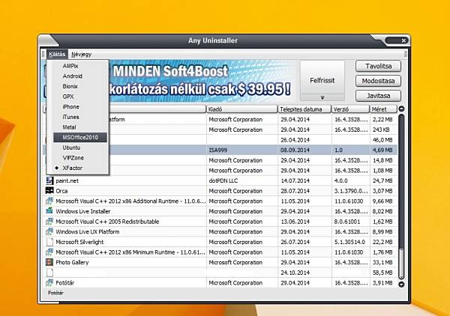
Task: Click the 5.1.30514.0 version cell
Action: click(x=351, y=242)
